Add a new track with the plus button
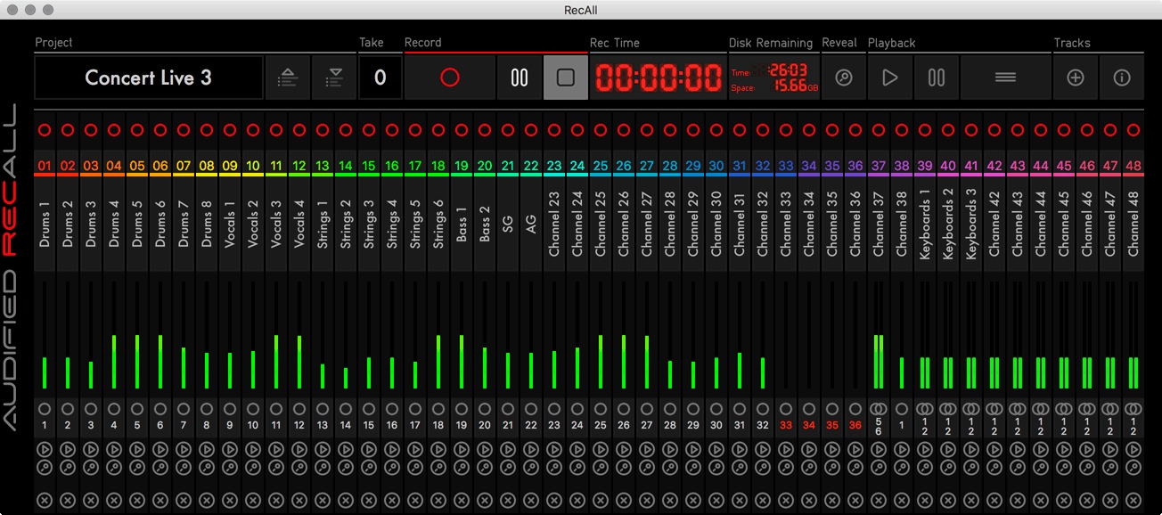 [1076, 78]
